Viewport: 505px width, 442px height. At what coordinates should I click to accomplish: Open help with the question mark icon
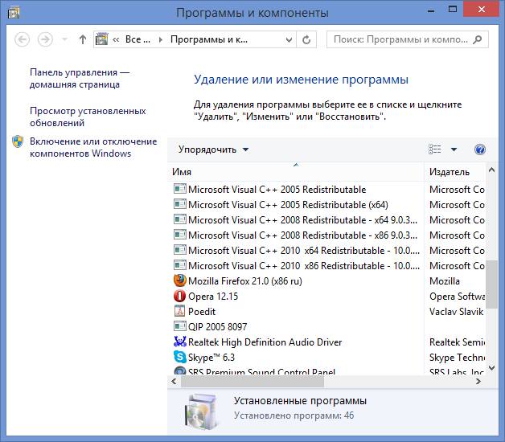(480, 149)
